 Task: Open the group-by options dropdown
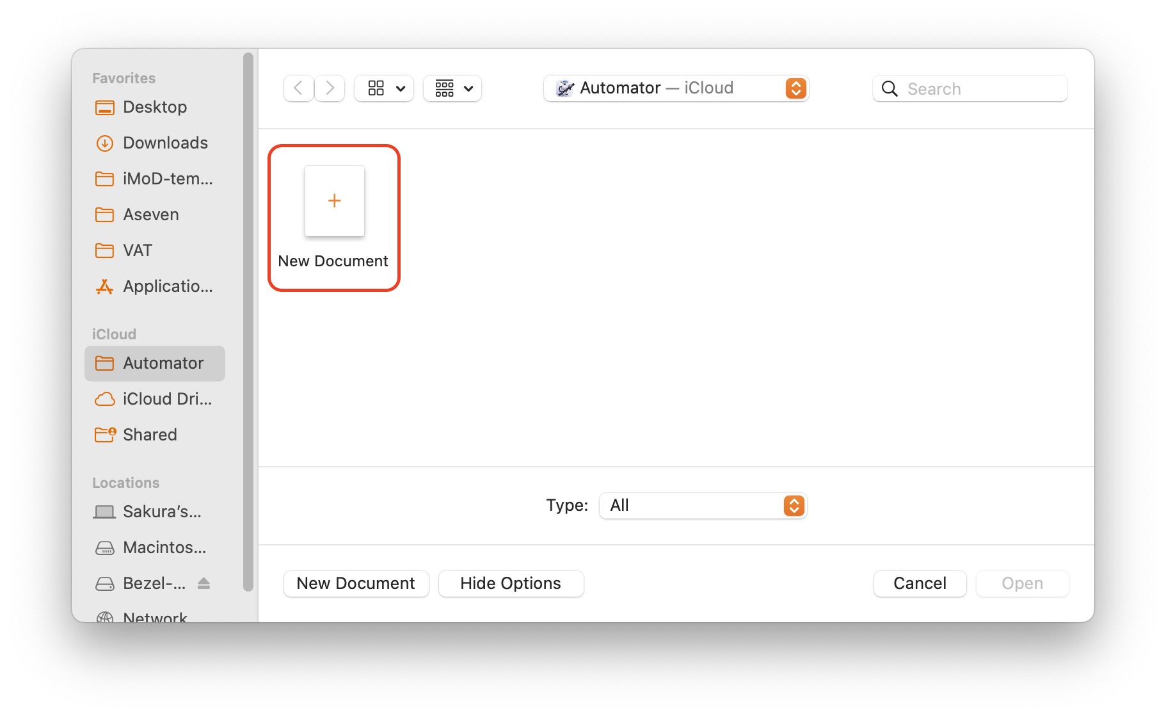[452, 88]
